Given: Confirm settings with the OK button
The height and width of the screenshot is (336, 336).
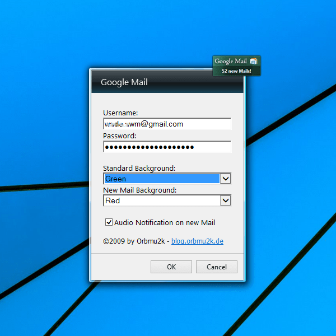Looking at the screenshot, I should tap(171, 267).
